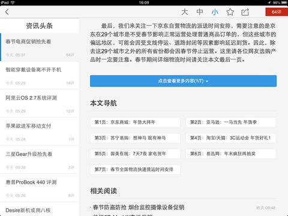Screen dimensions: 288x216
Task: Read related article 春节防盗防抢 烟台监控摄像设备促销
Action: click(139, 207)
